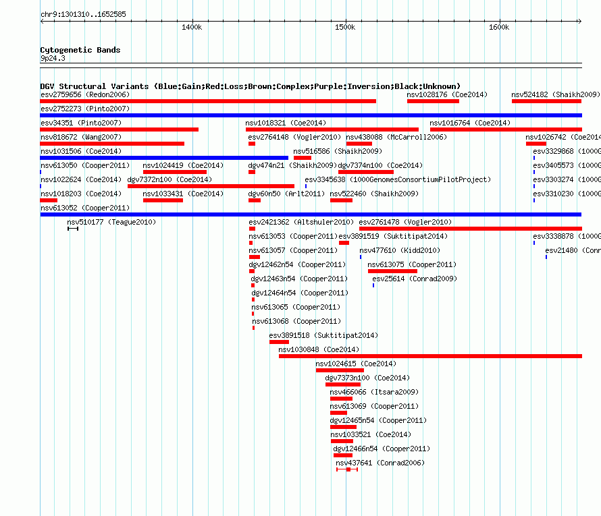601x516 pixels.
Task: Open esv2421362 (Altshuler2010) label
Action: pos(301,222)
